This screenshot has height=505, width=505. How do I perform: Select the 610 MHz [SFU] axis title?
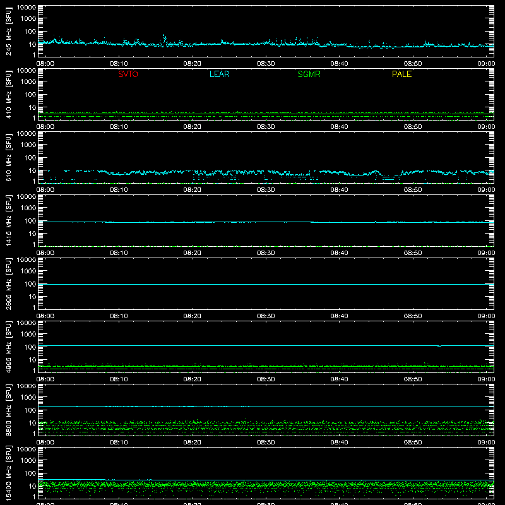point(8,157)
